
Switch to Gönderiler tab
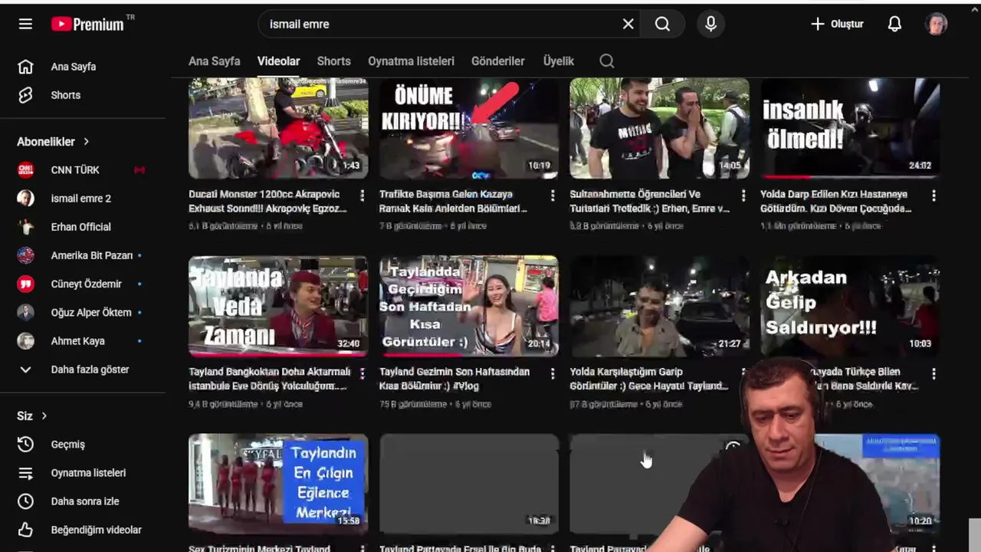point(498,61)
